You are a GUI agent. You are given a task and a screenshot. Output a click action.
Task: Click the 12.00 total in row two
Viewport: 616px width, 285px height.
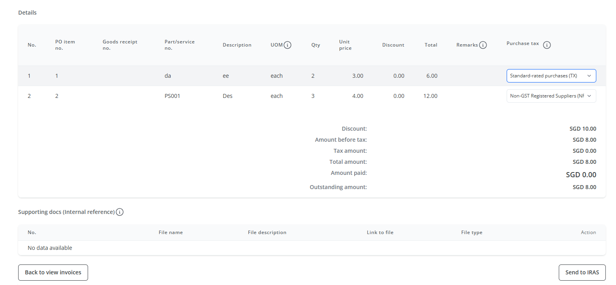[x=430, y=96]
